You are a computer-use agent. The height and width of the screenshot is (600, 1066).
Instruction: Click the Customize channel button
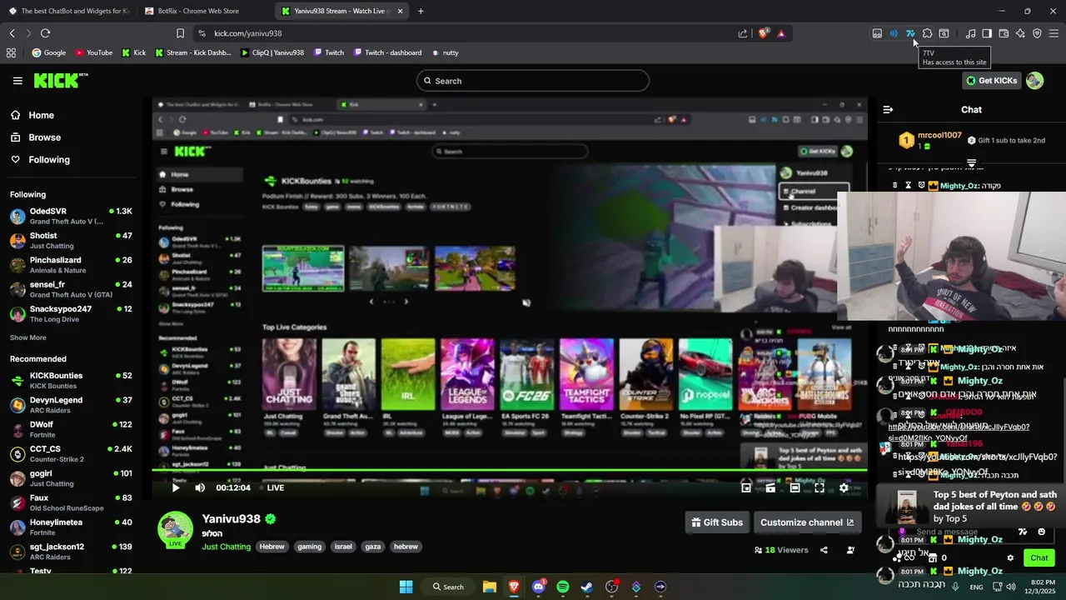(807, 522)
